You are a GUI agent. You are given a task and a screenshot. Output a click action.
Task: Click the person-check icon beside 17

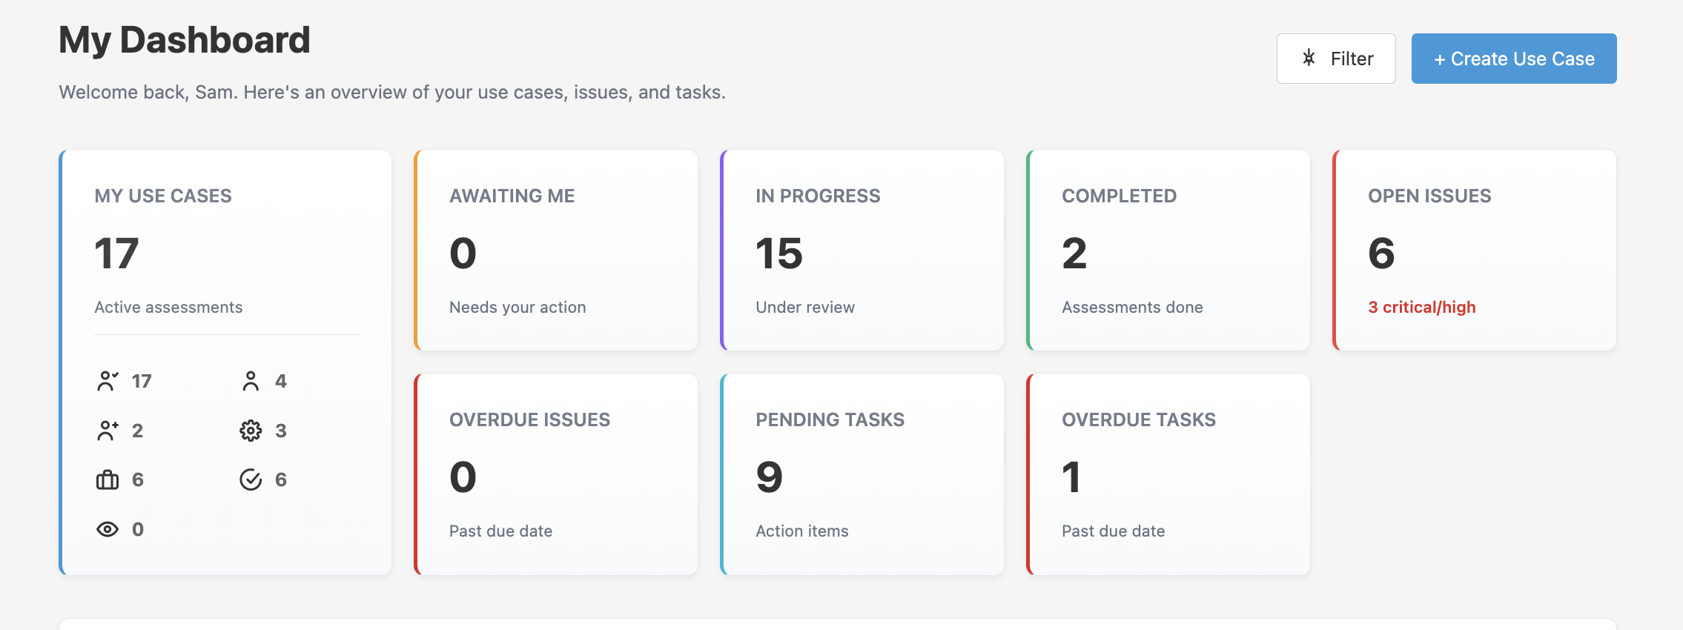pyautogui.click(x=108, y=381)
